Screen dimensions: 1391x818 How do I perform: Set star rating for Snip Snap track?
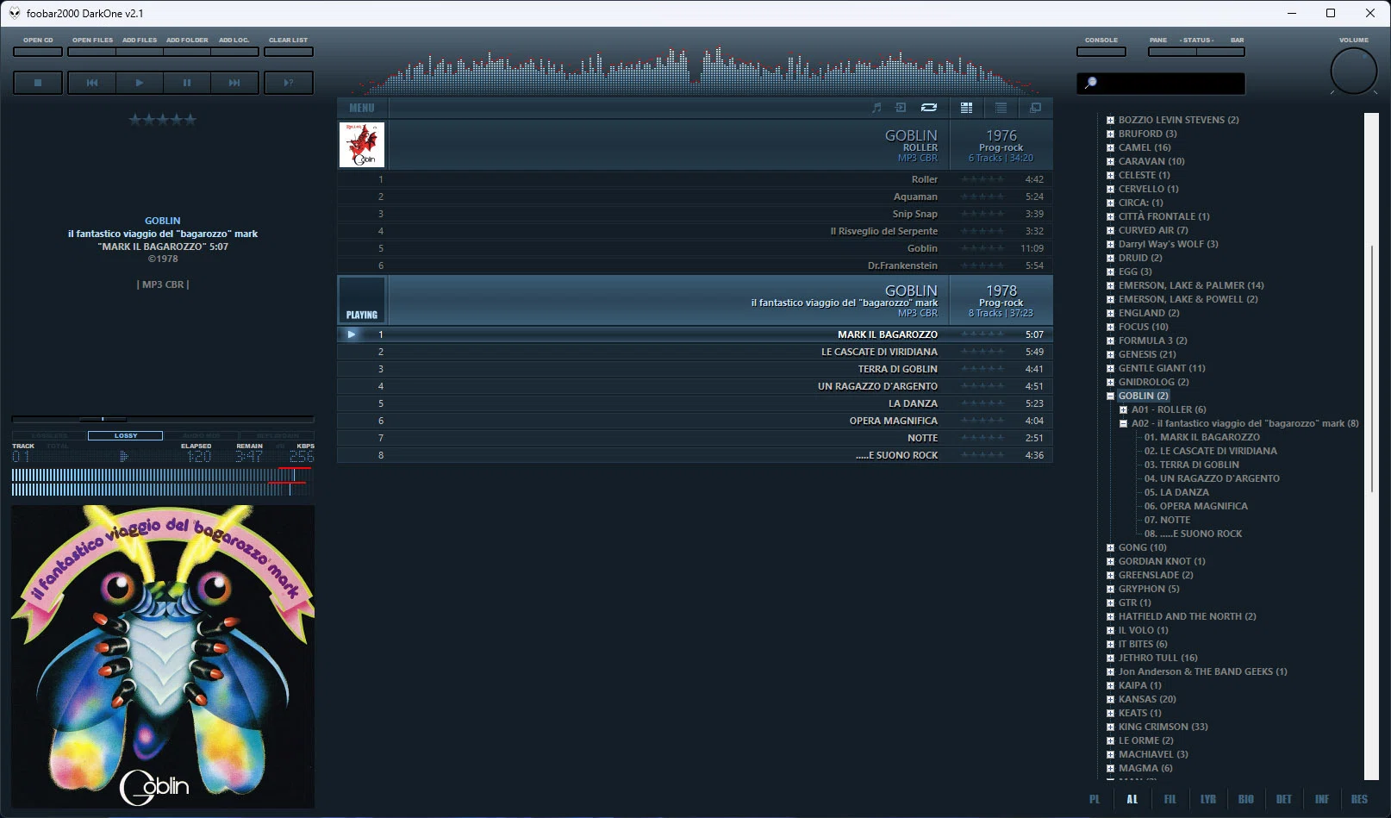pos(982,214)
